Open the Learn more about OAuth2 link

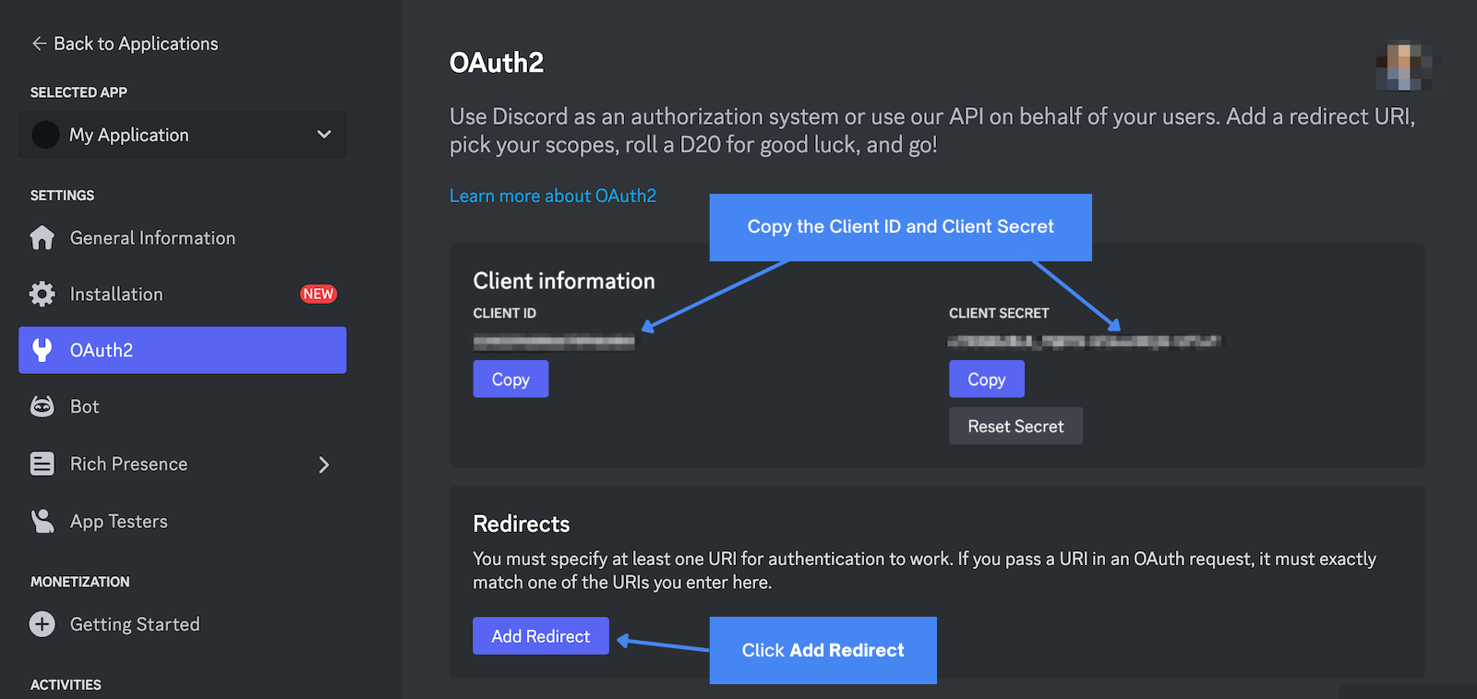coord(552,196)
